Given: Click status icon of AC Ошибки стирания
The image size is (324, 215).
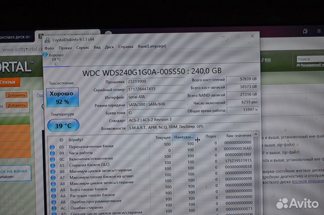Looking at the screenshot, I should point(54,208).
